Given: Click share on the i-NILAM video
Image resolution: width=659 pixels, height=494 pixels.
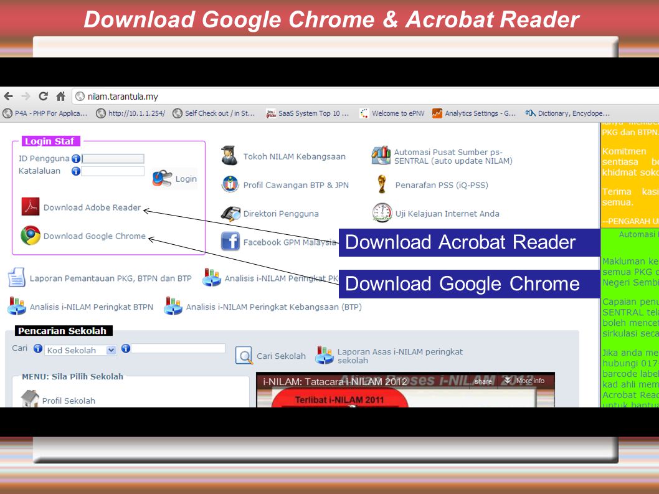Looking at the screenshot, I should coord(483,381).
